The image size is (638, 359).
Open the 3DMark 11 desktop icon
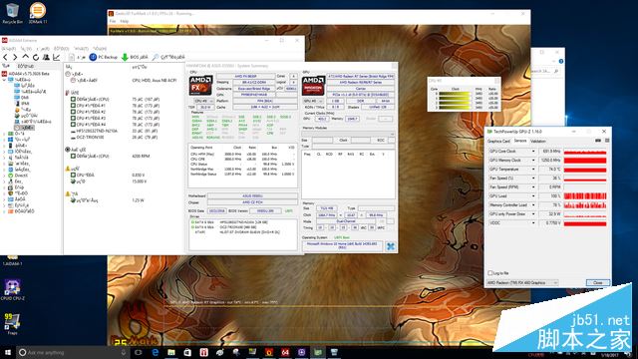pyautogui.click(x=38, y=13)
